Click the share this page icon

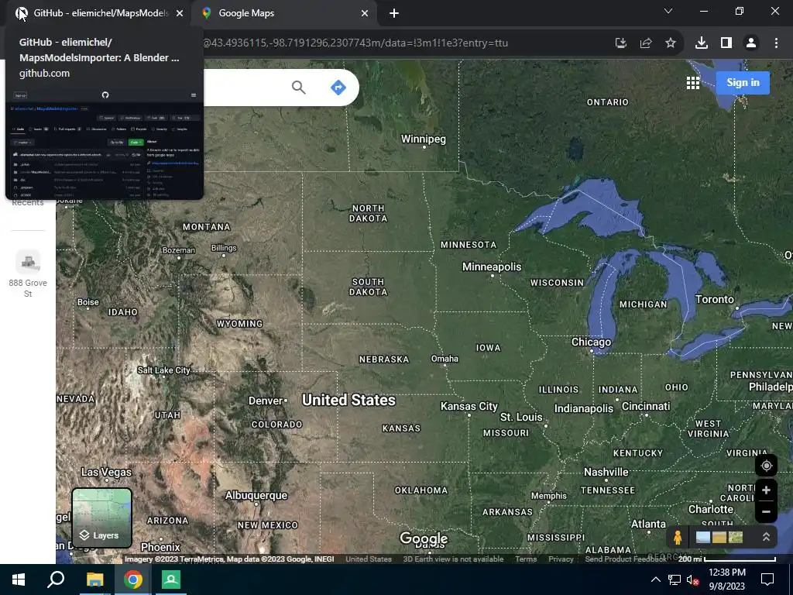click(x=646, y=43)
